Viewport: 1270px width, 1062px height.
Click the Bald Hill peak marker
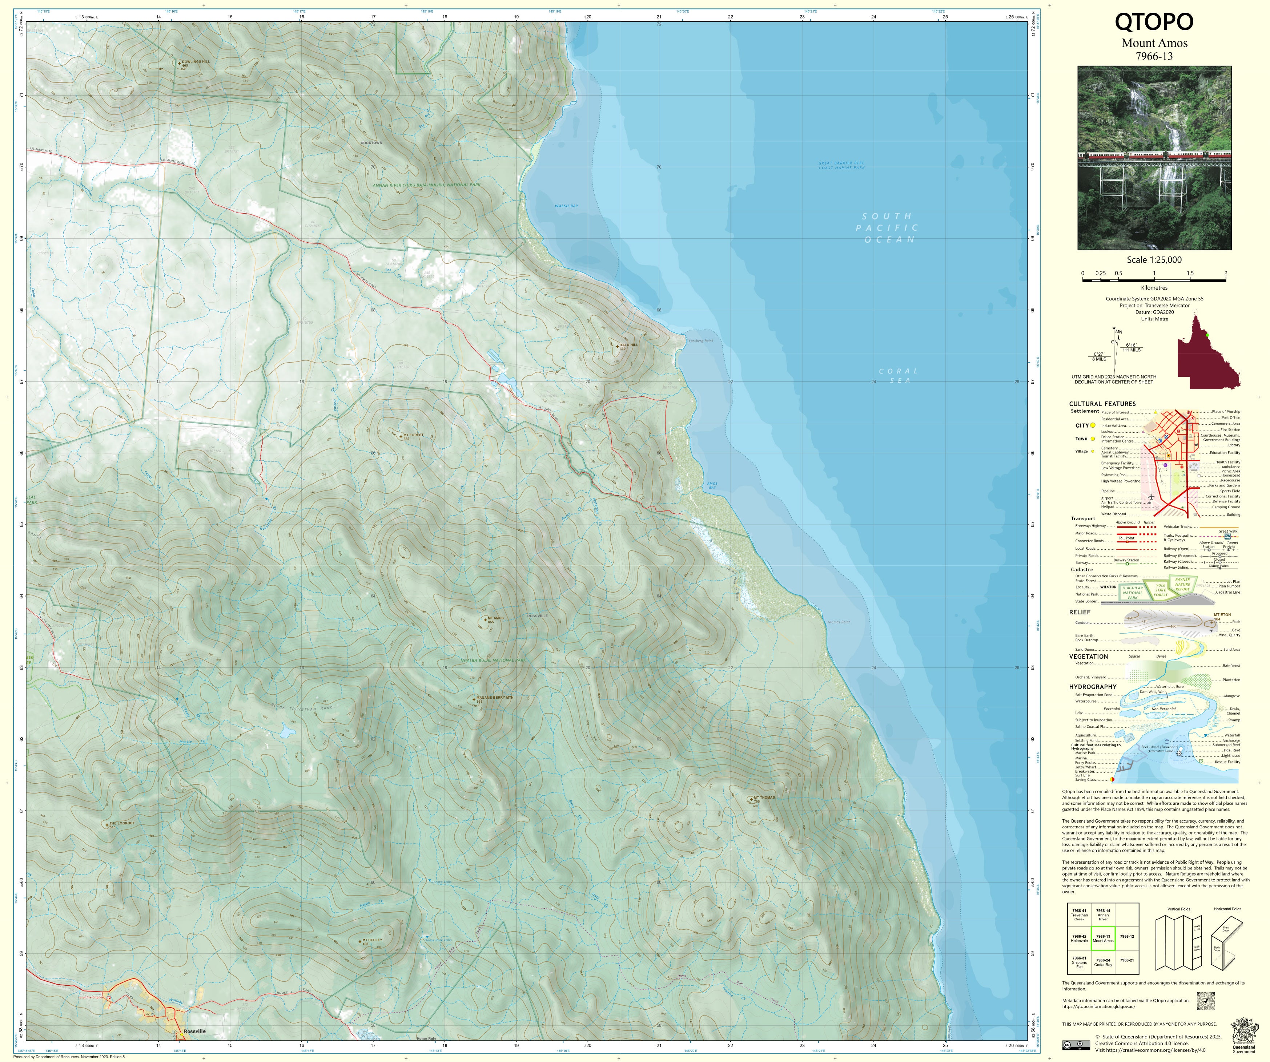tap(617, 346)
